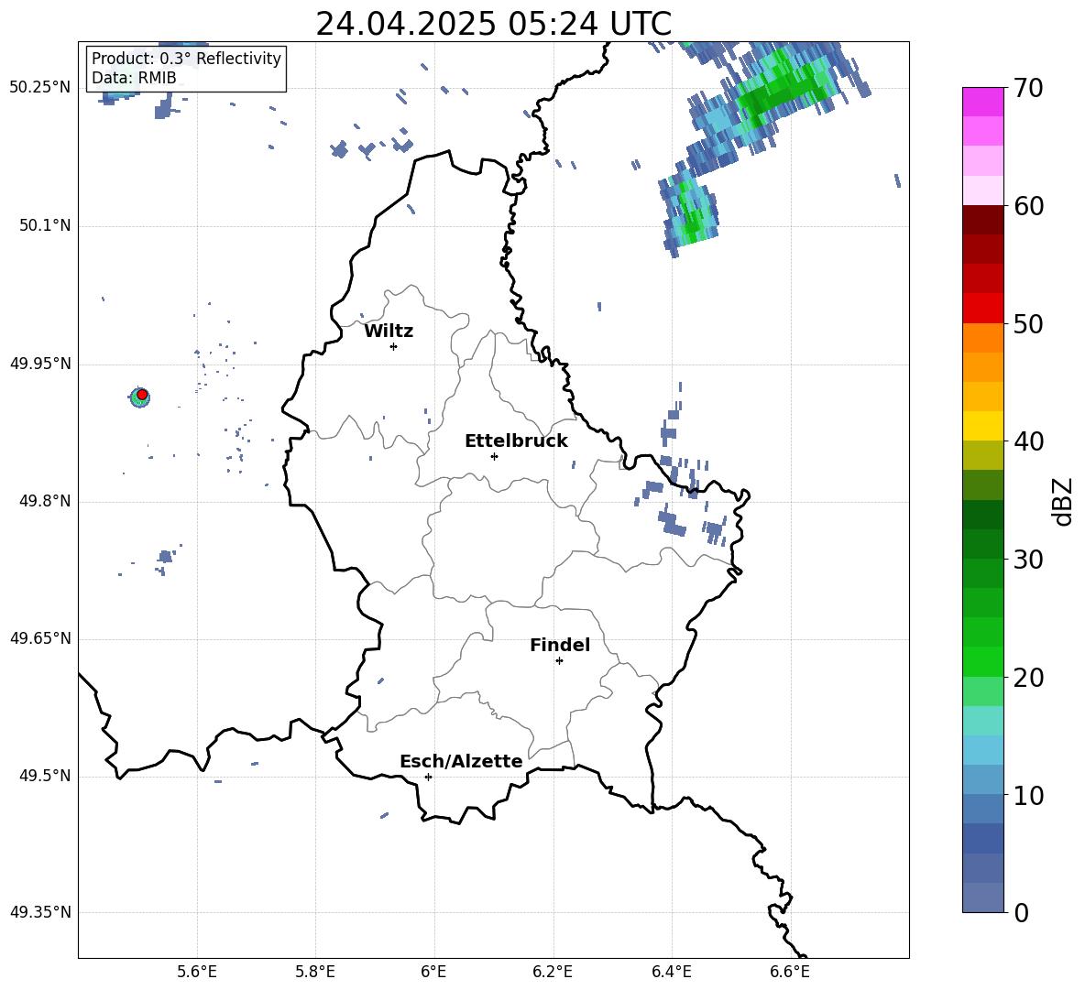
Task: Click the 49.8°N latitude label
Action: coord(45,501)
